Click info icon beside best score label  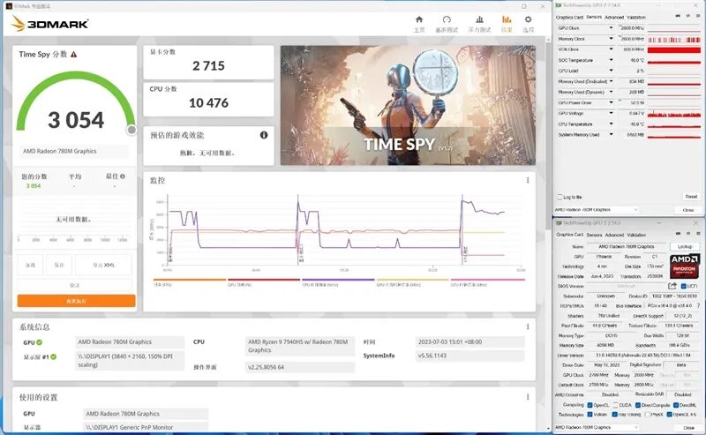pos(123,176)
